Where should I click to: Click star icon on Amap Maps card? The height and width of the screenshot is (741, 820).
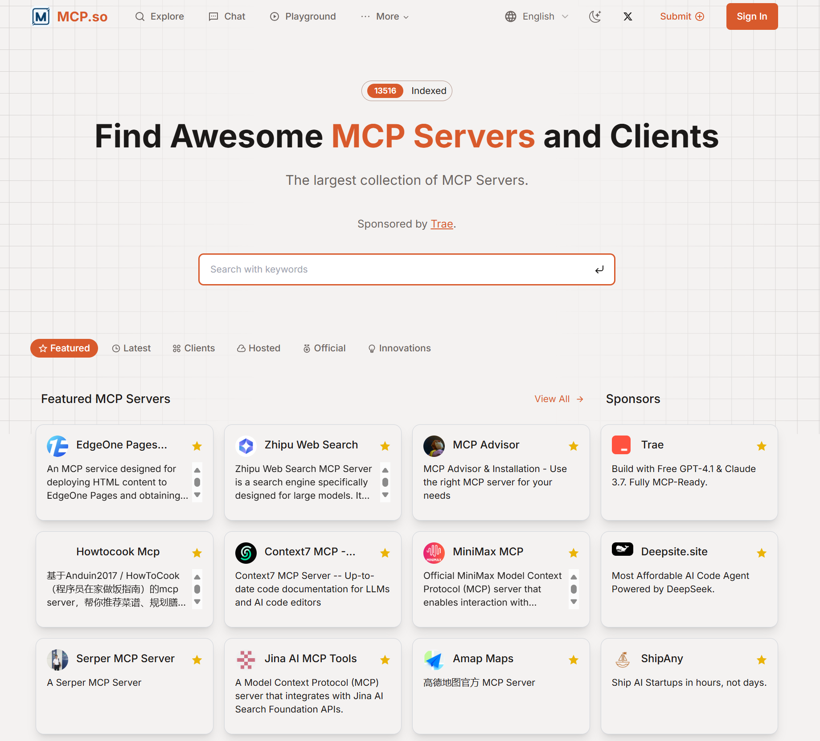point(574,660)
